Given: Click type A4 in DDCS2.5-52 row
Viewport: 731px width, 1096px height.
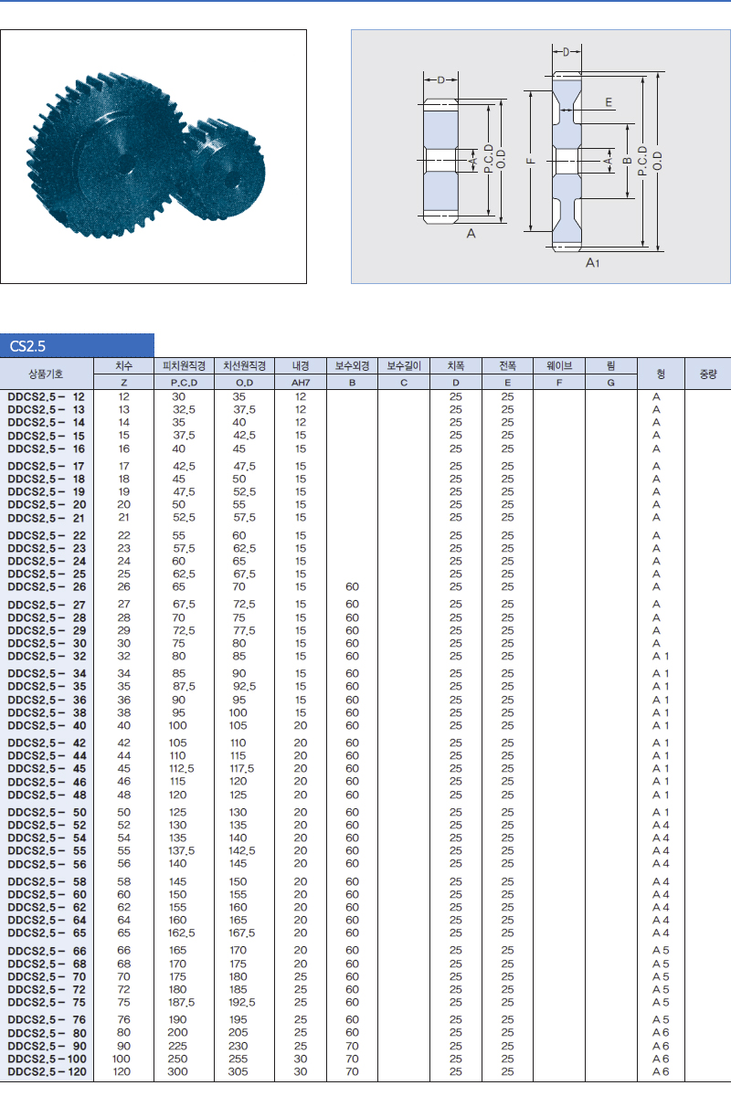Looking at the screenshot, I should 661,825.
